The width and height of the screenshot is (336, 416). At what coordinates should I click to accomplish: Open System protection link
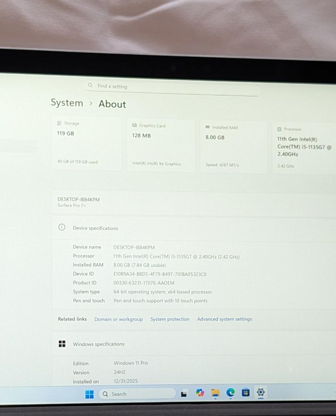point(170,319)
